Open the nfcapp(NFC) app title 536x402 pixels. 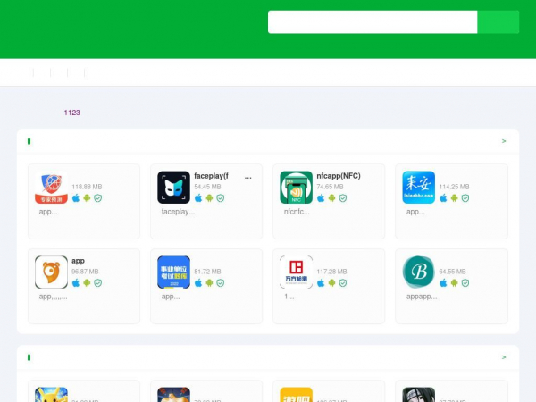click(x=339, y=176)
